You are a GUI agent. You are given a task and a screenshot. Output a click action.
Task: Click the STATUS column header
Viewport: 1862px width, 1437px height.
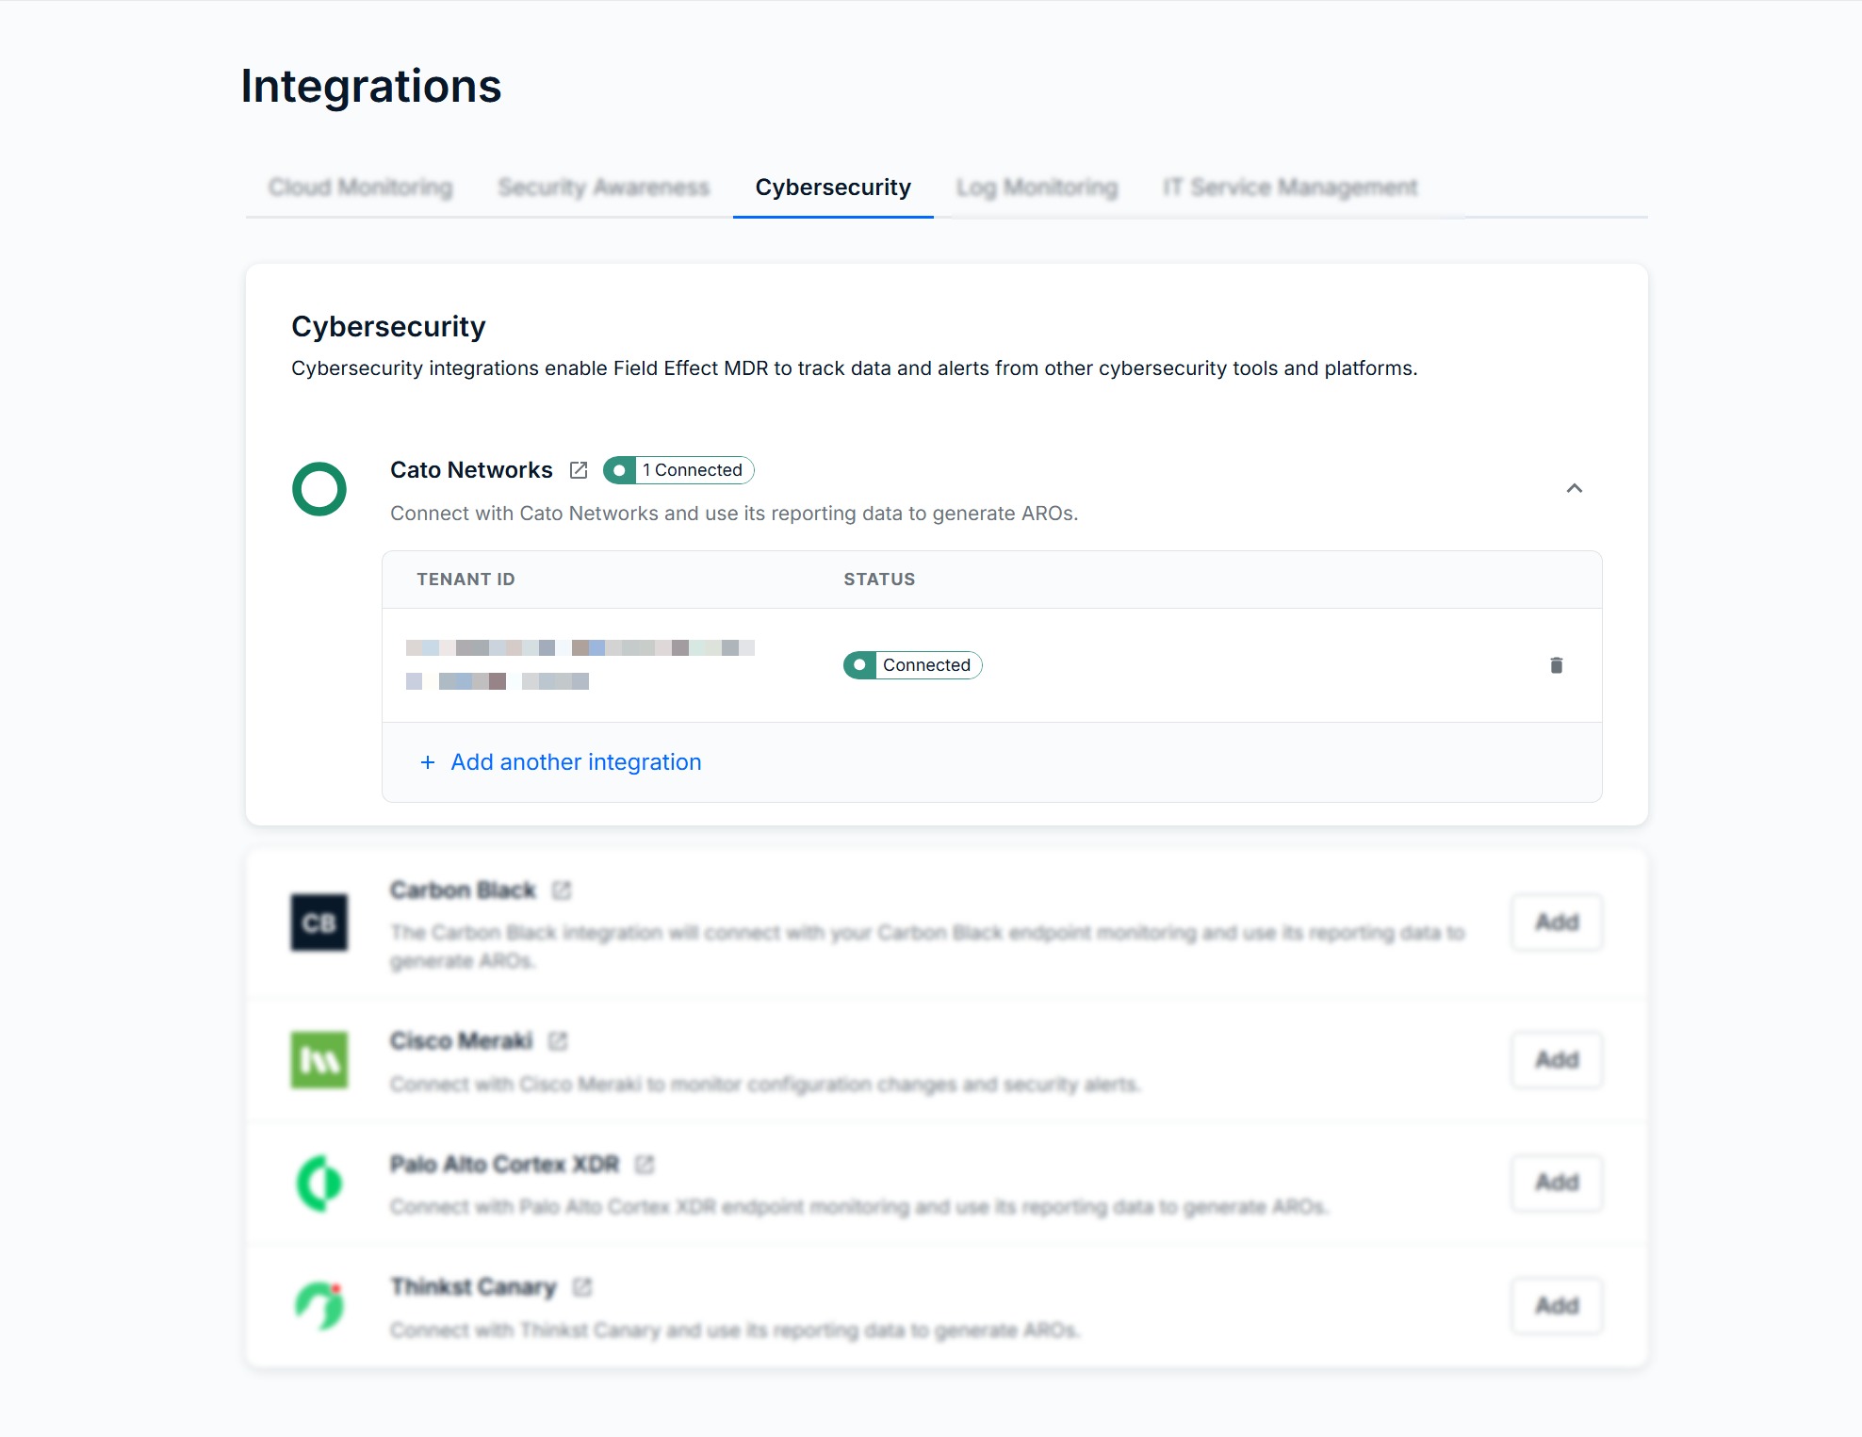(x=879, y=580)
